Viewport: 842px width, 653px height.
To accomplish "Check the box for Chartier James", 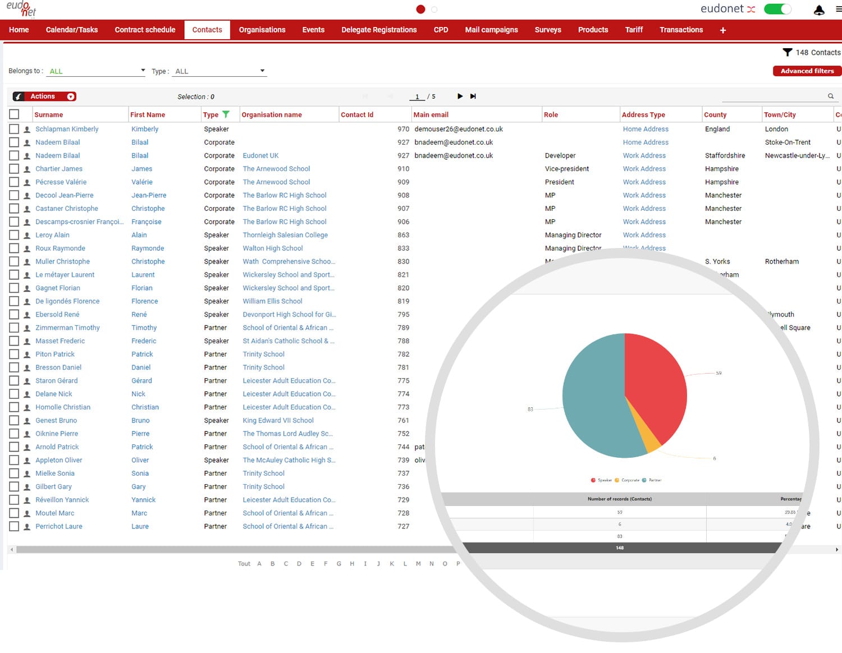I will 14,169.
